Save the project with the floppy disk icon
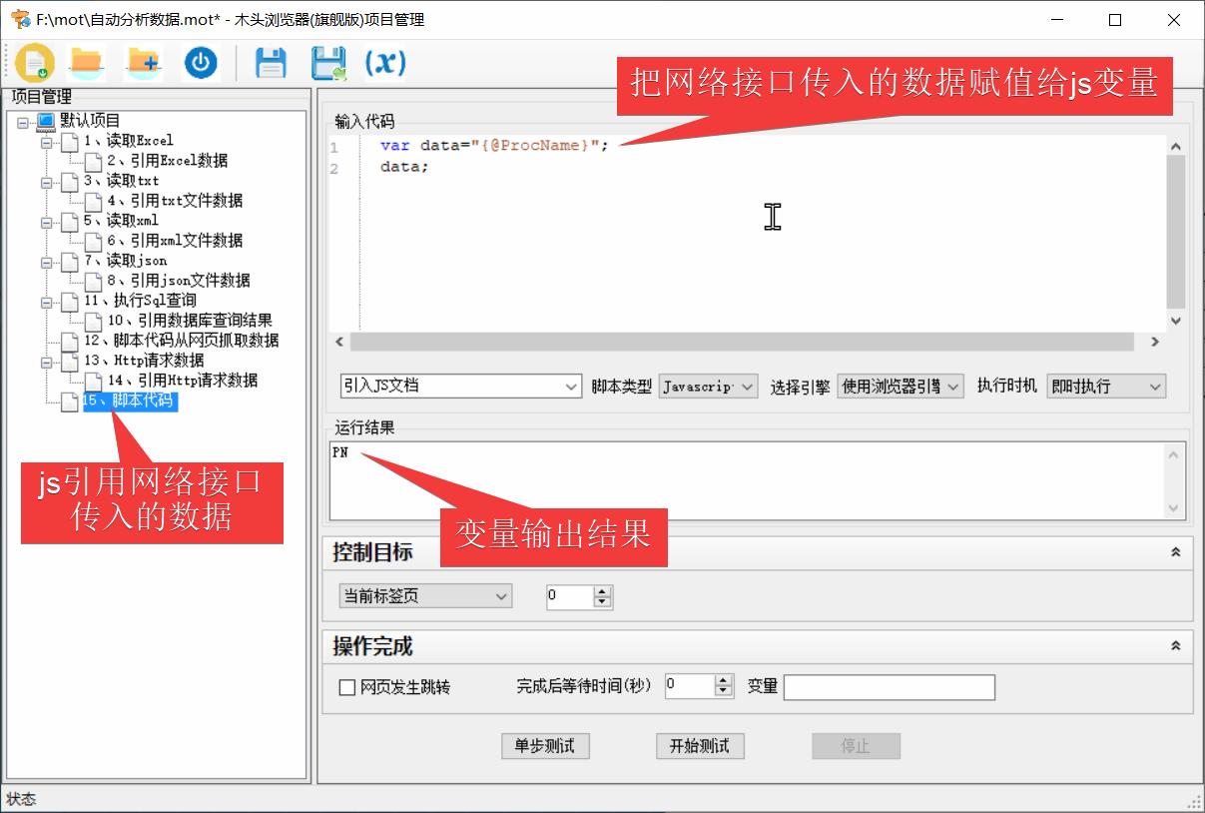 269,61
